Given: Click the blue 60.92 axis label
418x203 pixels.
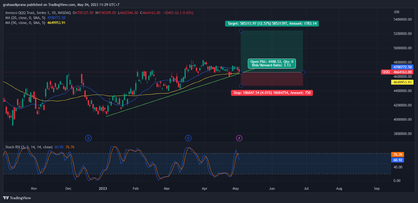Looking at the screenshot, I should point(398,160).
